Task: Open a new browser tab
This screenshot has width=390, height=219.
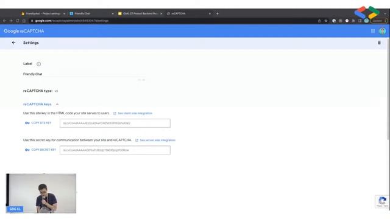Action: [x=218, y=13]
